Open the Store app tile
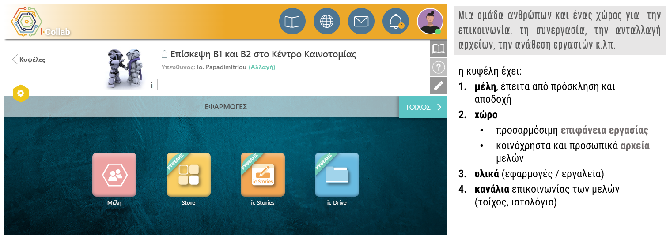This screenshot has width=670, height=239. tap(189, 175)
